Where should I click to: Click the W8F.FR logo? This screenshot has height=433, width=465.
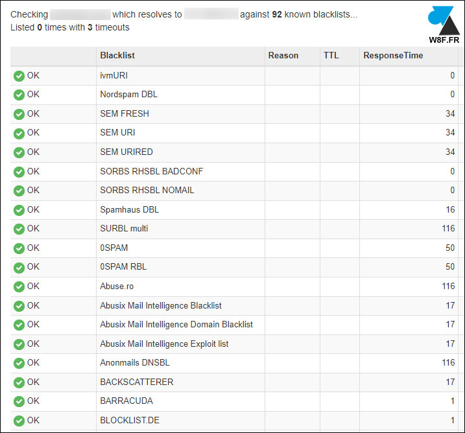coord(444,25)
